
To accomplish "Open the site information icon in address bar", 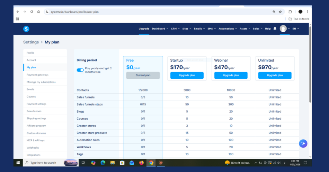I will click(x=47, y=12).
